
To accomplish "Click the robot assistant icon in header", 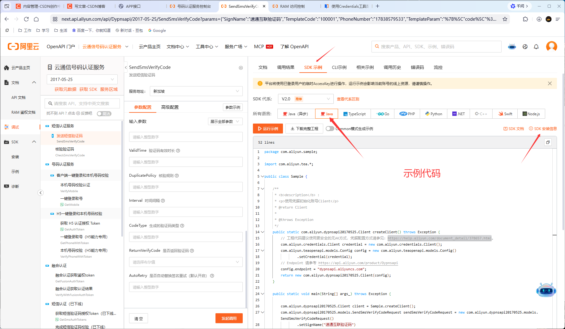I will pyautogui.click(x=512, y=47).
